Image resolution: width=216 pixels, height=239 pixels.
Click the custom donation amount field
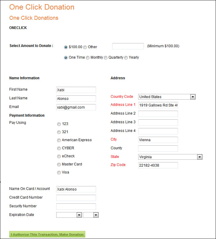128,46
